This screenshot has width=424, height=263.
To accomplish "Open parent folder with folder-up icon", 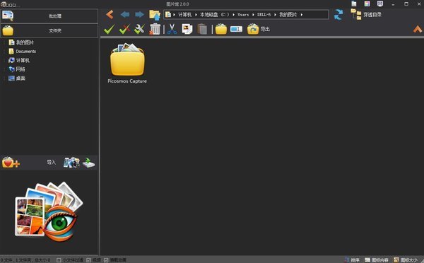I will click(155, 15).
